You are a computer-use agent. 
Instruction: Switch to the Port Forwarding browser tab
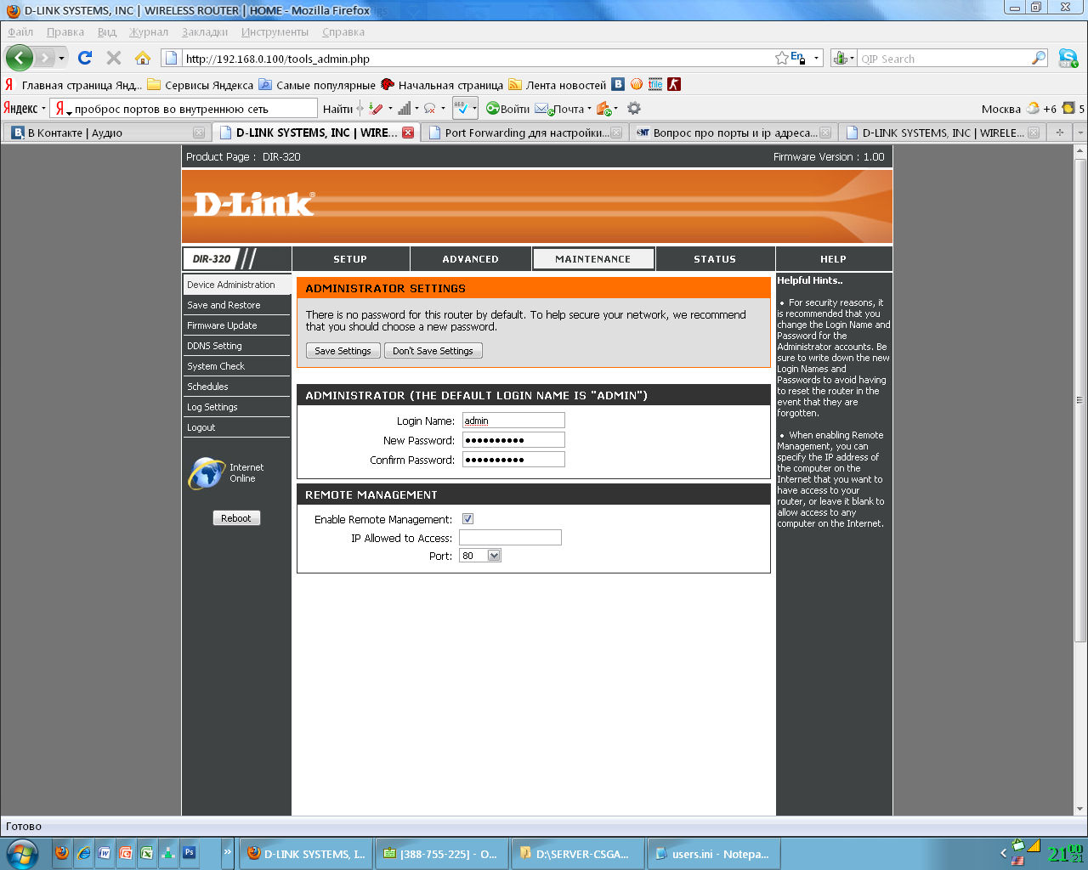(524, 133)
